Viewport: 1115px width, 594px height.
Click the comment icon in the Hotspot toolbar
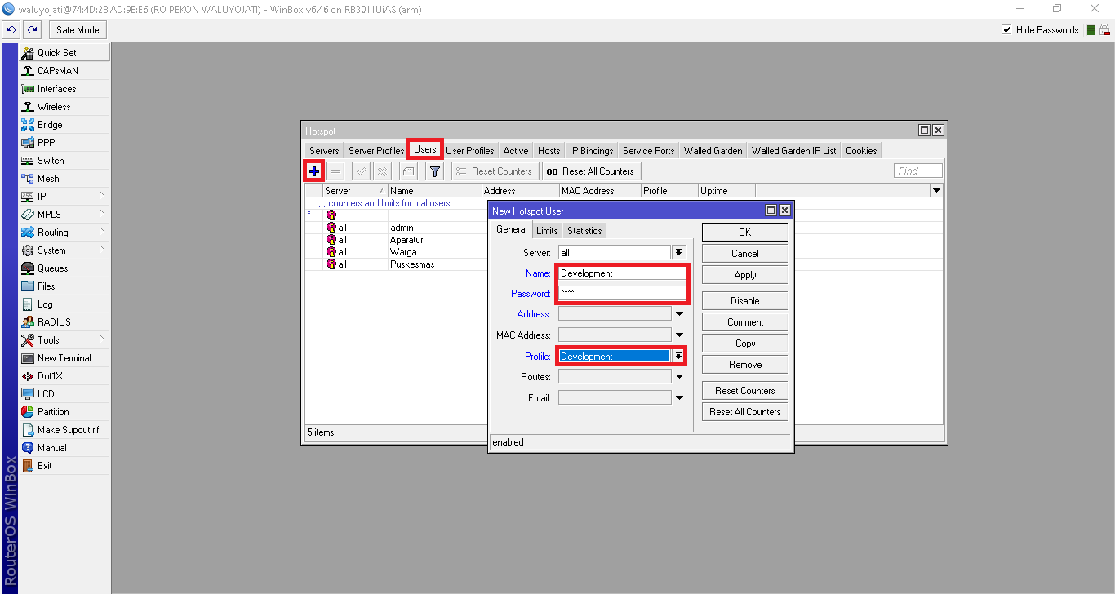click(x=407, y=171)
